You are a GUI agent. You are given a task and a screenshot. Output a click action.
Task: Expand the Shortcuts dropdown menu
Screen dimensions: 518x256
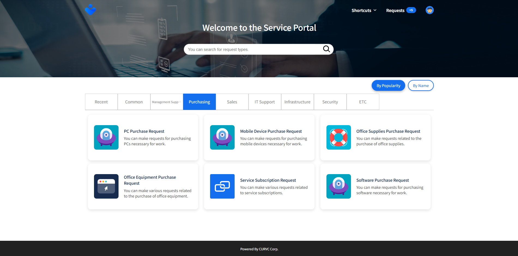364,10
